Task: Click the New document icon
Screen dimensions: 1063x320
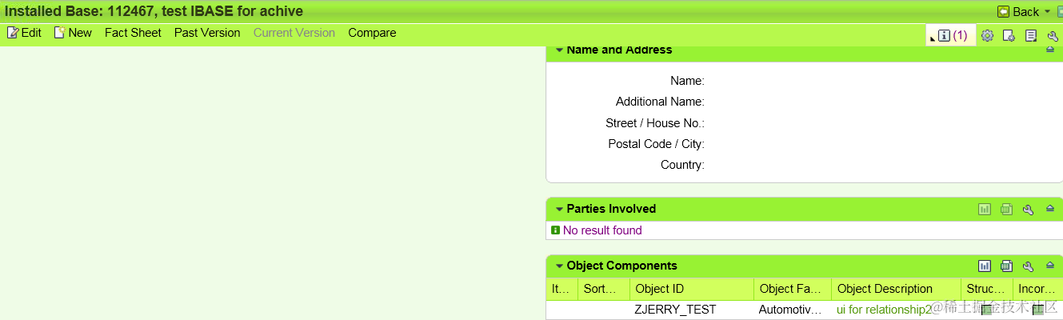Action: tap(59, 33)
